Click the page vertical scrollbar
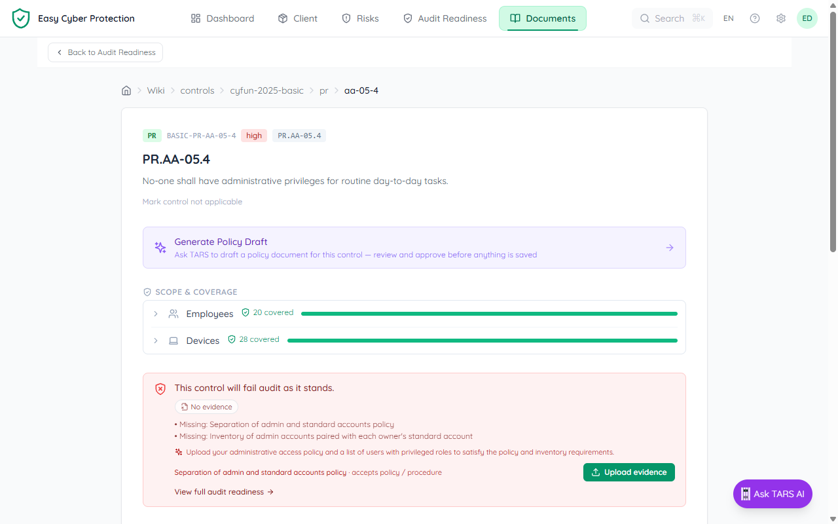Screen dimensions: 838x524 point(833,131)
